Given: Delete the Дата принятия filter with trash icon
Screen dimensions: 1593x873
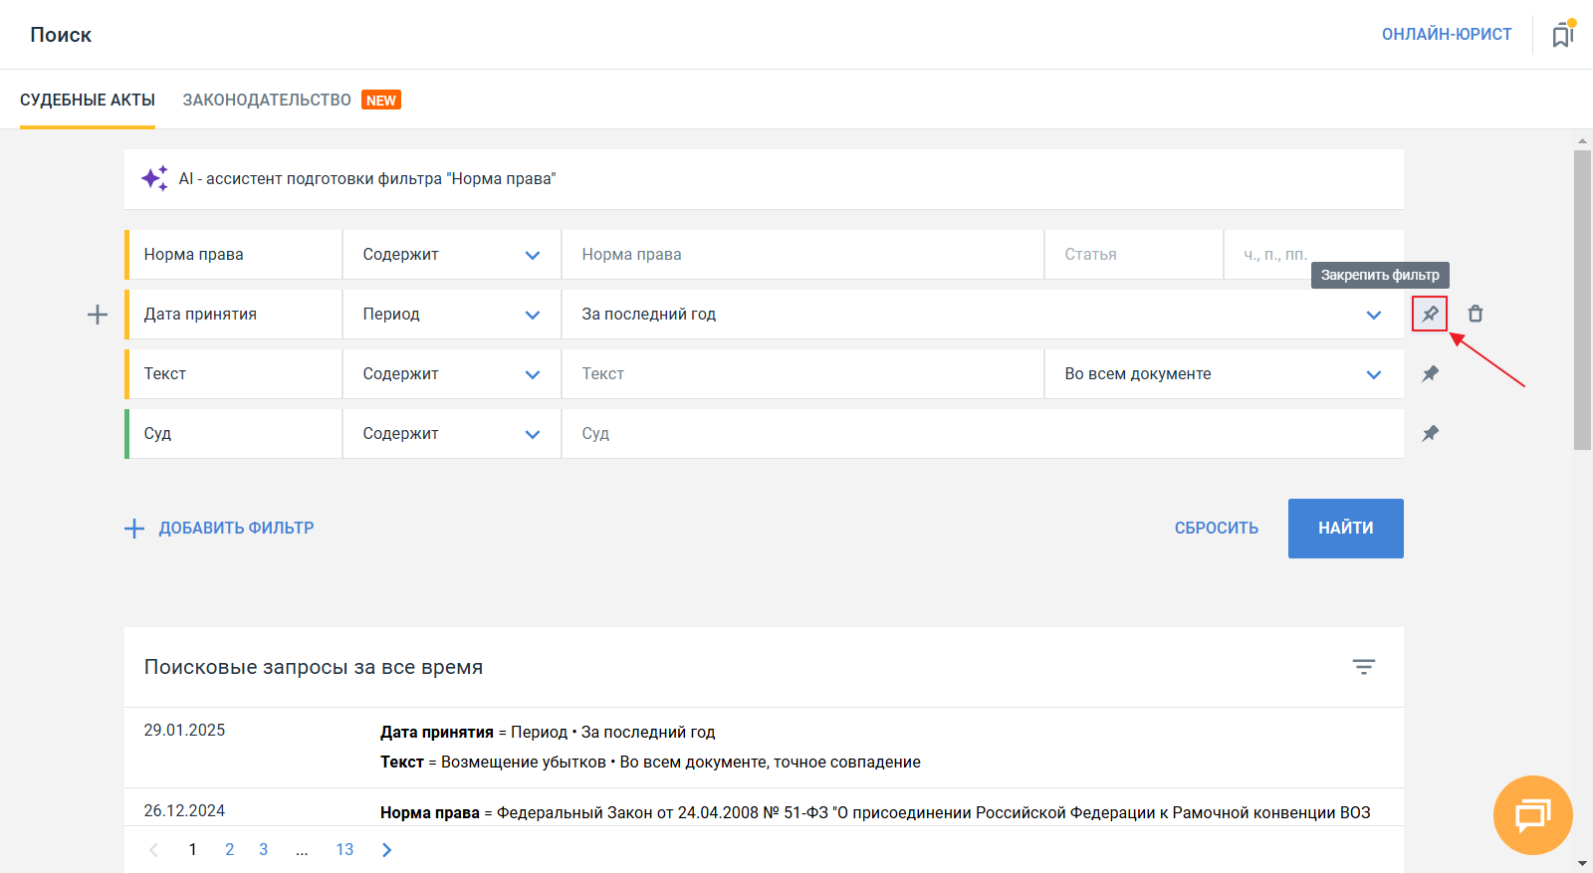Looking at the screenshot, I should tap(1476, 314).
